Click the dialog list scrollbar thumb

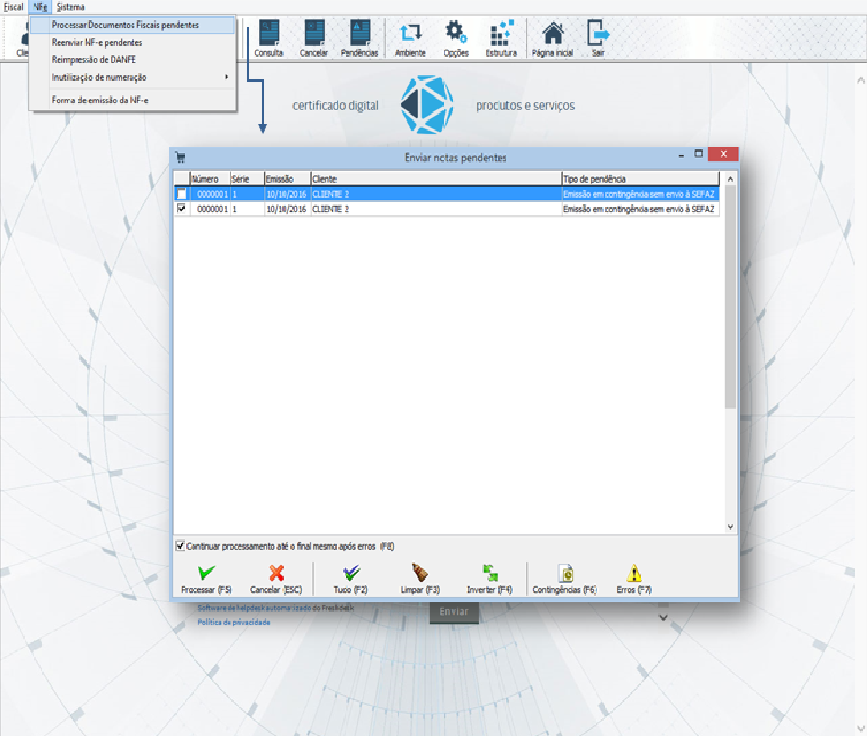click(x=730, y=297)
